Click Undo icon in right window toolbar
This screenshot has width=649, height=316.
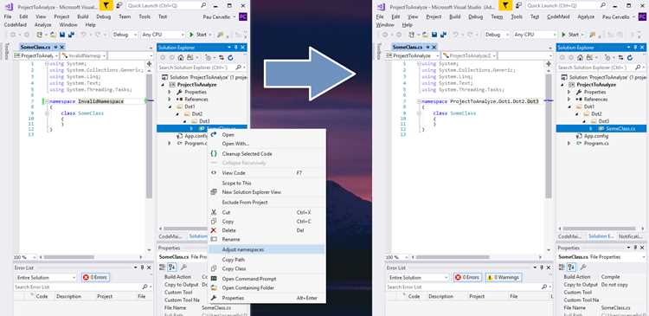click(456, 35)
